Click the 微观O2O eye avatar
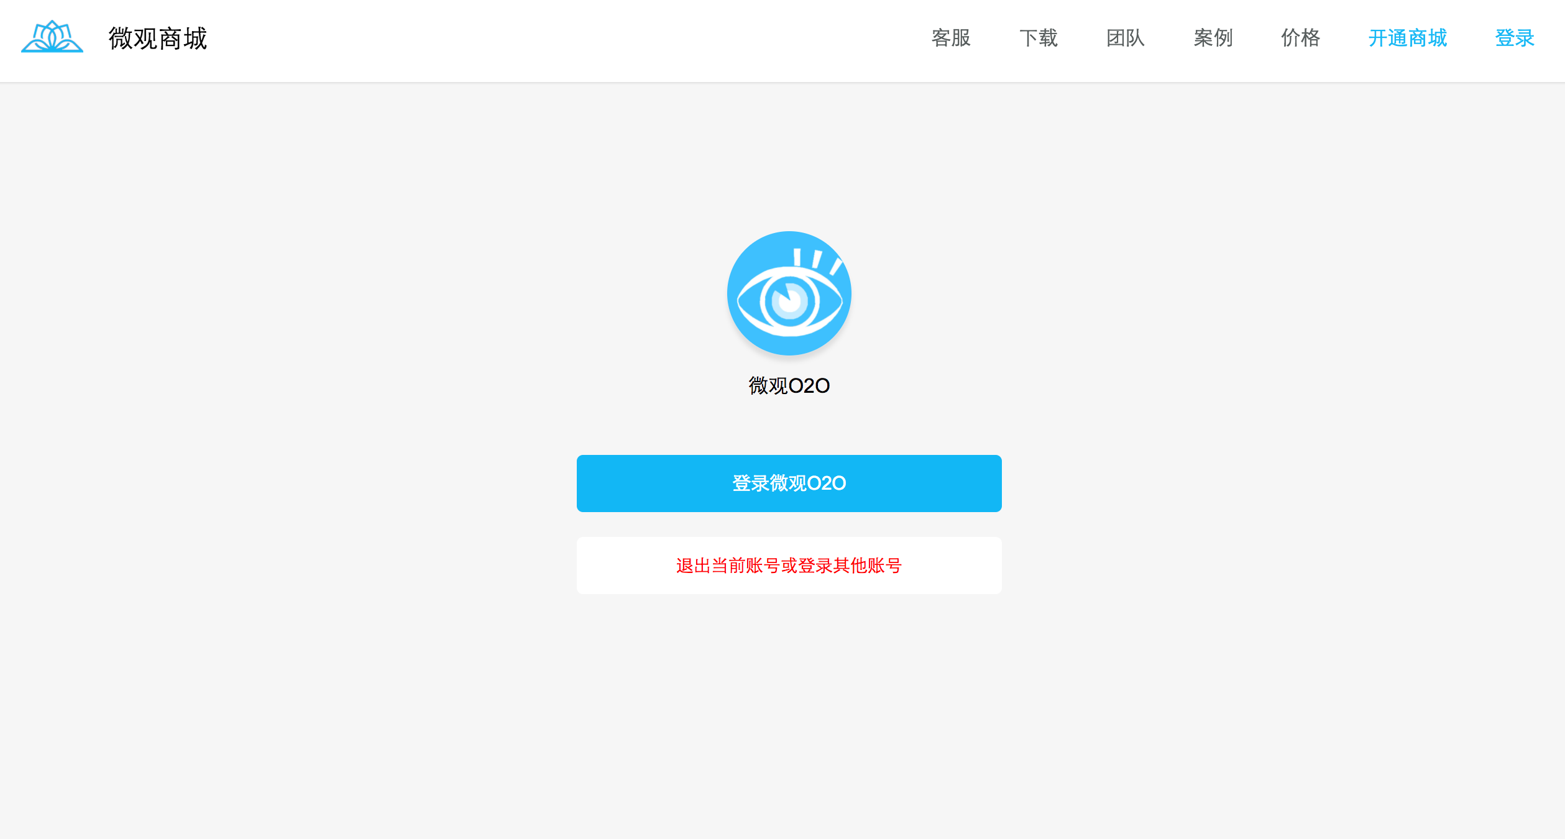Screen dimensions: 1565x839 (789, 293)
